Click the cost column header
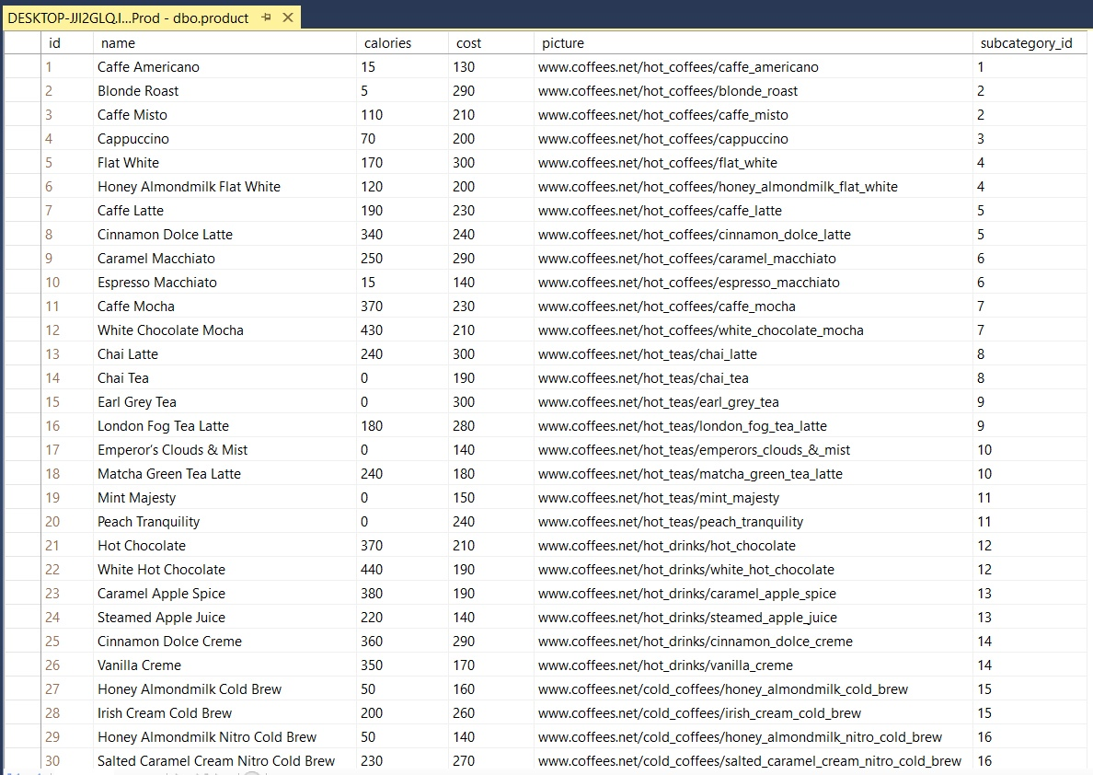The width and height of the screenshot is (1093, 775). click(490, 43)
